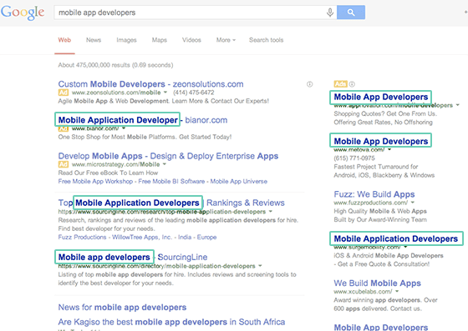Open 'Develop Mobile Apps - Design & Deploy Enterprise Apps'
This screenshot has height=331, width=468.
pos(168,156)
